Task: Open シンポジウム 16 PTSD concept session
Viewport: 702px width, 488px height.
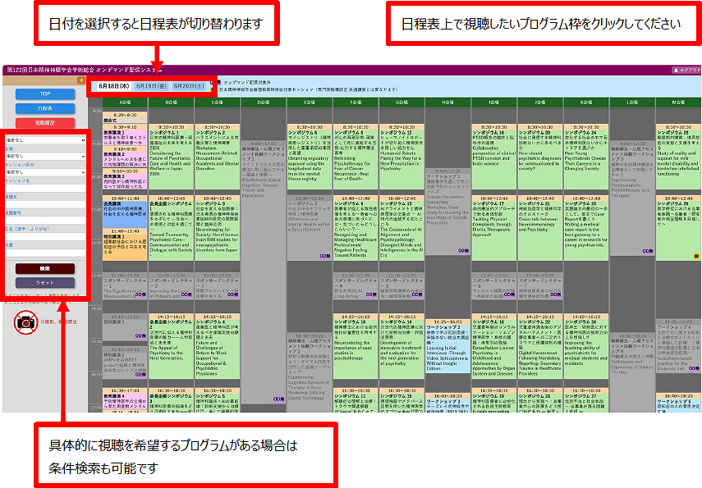Action: pyautogui.click(x=493, y=157)
